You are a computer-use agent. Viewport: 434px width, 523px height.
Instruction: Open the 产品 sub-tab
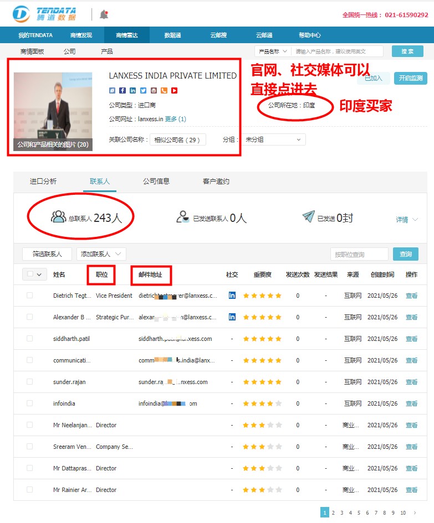pos(107,51)
